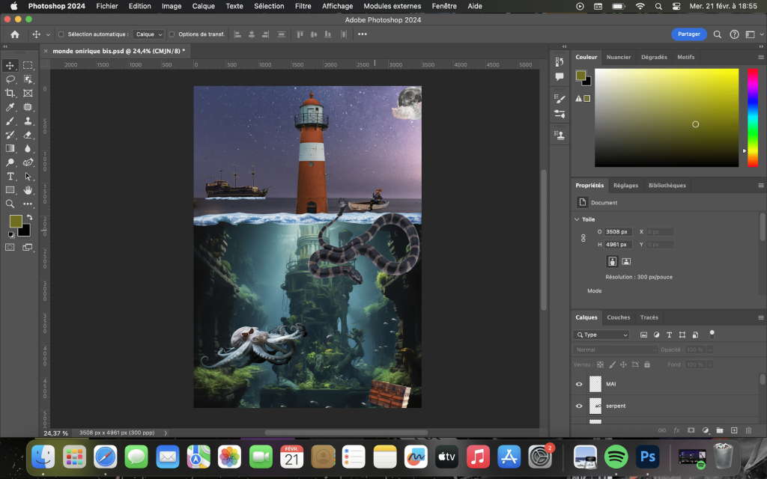Viewport: 767px width, 479px height.
Task: Click the blue Partager button
Action: pos(688,34)
